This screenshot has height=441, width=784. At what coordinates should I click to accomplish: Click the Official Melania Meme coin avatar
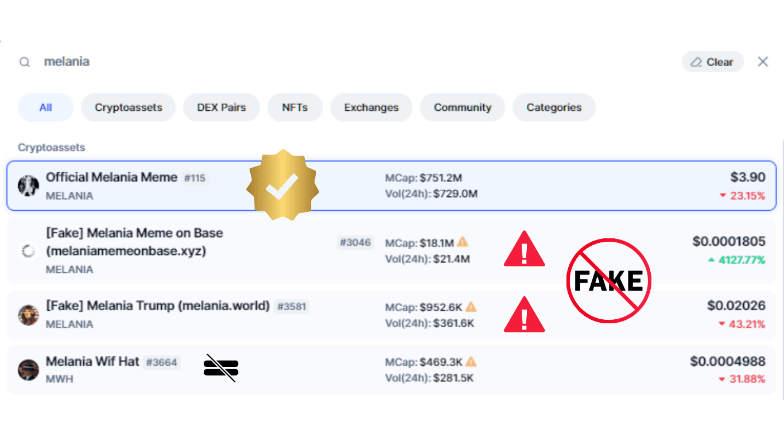coord(28,185)
